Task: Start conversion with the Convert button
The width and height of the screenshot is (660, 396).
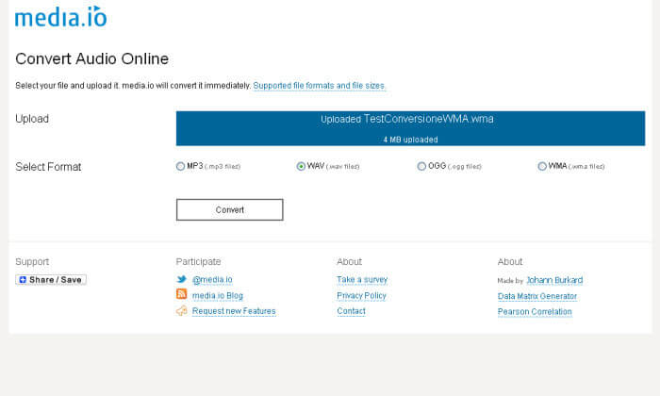Action: 230,209
